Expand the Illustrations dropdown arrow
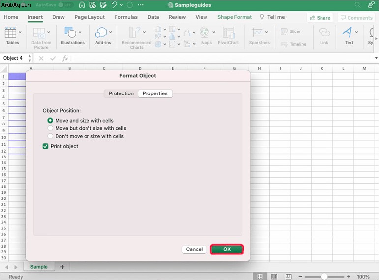Image resolution: width=379 pixels, height=280 pixels. pos(80,32)
